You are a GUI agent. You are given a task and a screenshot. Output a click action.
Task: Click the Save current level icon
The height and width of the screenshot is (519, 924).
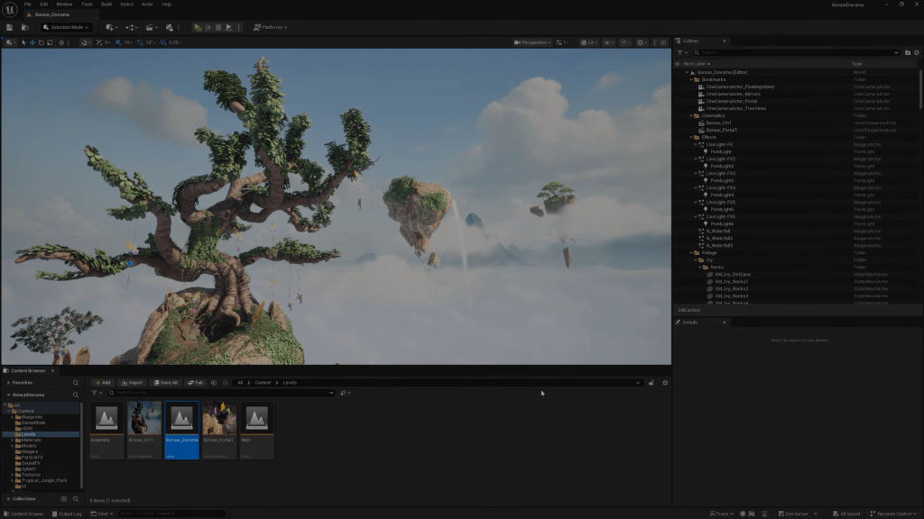(x=9, y=27)
